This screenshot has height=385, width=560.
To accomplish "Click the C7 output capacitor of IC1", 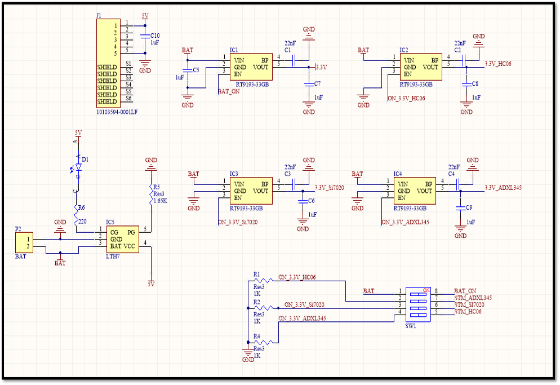I will click(309, 84).
